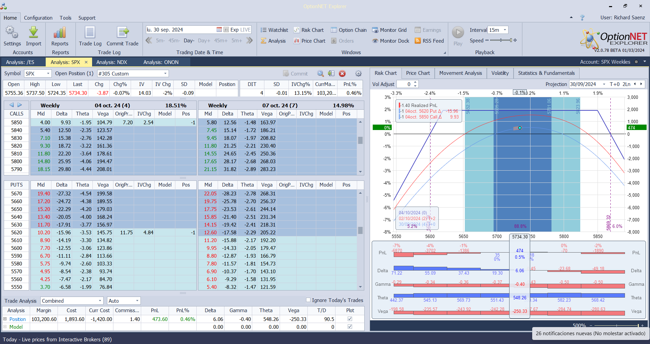650x344 pixels.
Task: Open the Volatility chart tab
Action: click(500, 73)
